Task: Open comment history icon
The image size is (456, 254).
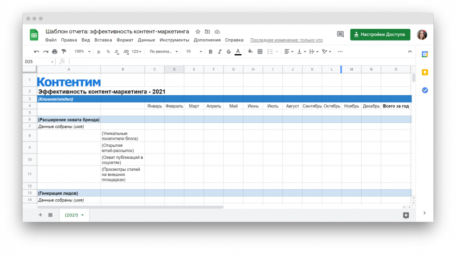Action: point(340,34)
